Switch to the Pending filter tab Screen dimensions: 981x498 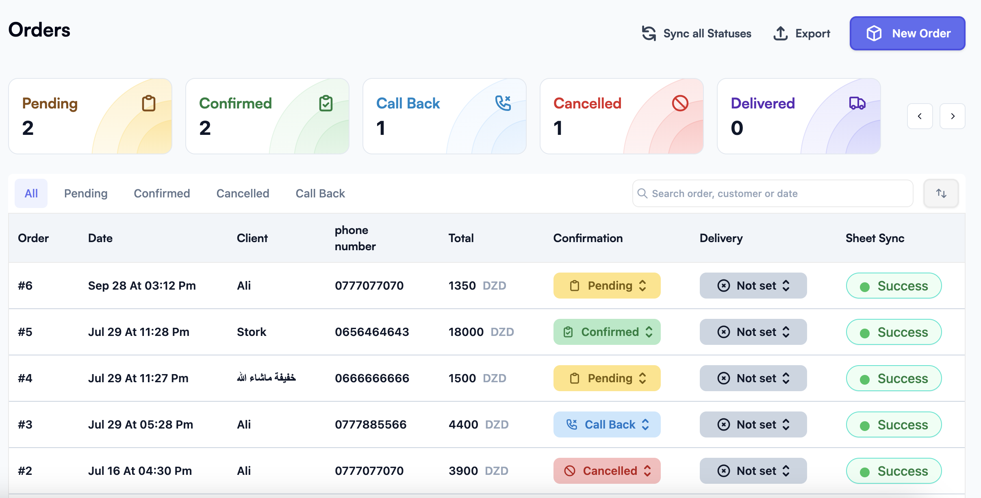pyautogui.click(x=86, y=193)
